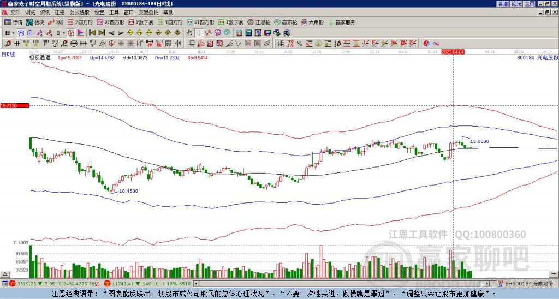559x299 pixels.
Task: Open the 窗口 menu
Action: pyautogui.click(x=129, y=13)
